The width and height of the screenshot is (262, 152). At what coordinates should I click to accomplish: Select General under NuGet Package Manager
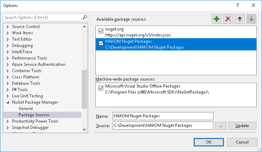26,109
